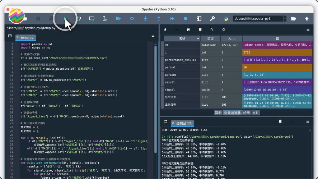
Task: Click the run current cell icon
Action: tap(79, 19)
